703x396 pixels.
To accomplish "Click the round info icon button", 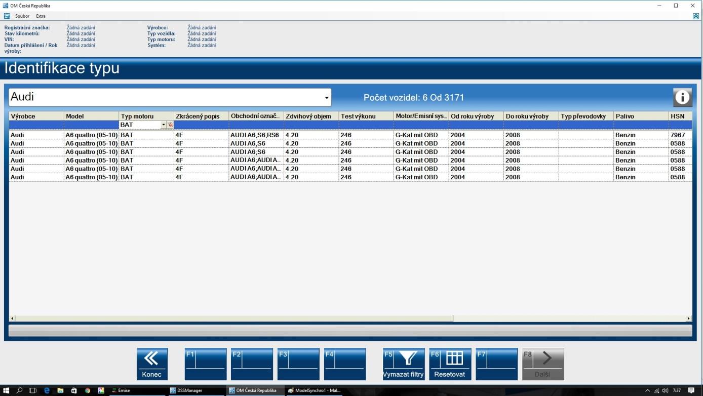I will pyautogui.click(x=682, y=97).
